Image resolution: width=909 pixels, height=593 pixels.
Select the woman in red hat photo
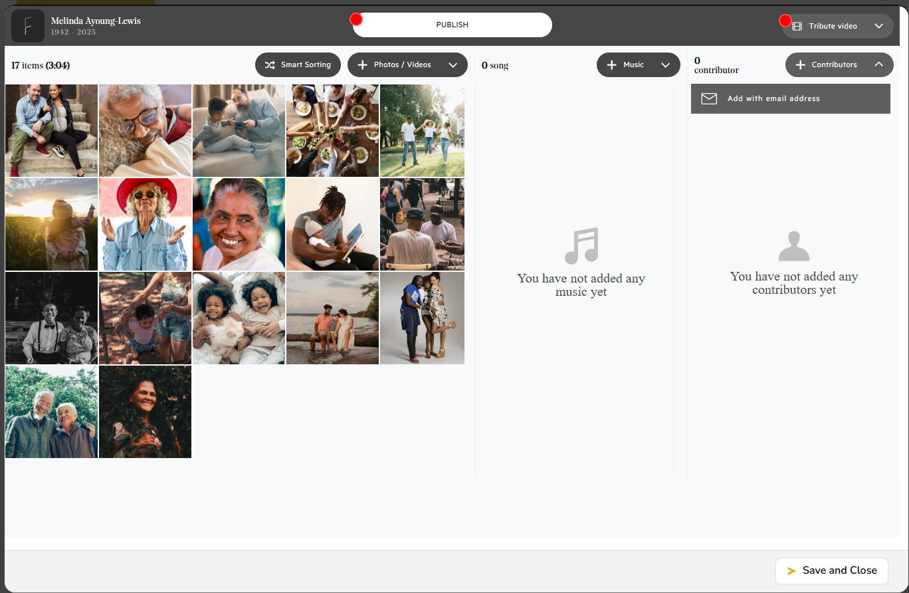pos(145,224)
